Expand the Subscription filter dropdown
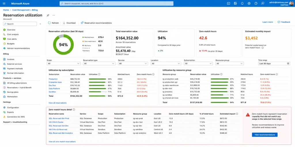 pos(198,63)
